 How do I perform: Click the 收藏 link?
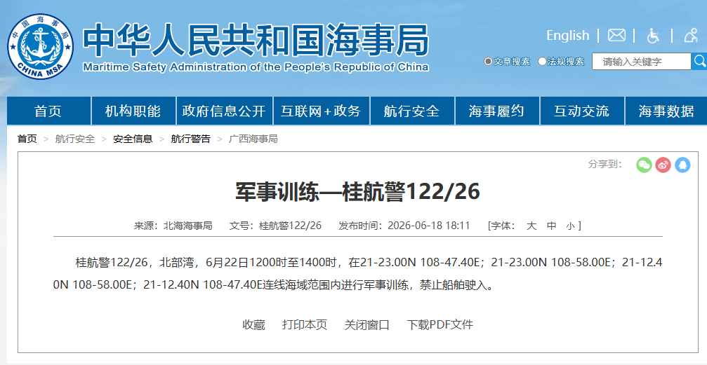click(254, 324)
